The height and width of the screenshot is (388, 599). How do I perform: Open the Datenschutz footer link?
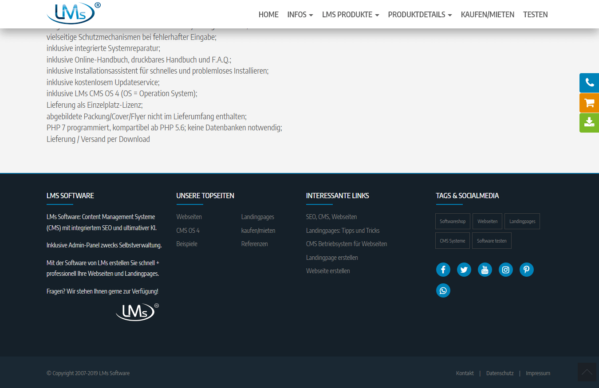(500, 373)
